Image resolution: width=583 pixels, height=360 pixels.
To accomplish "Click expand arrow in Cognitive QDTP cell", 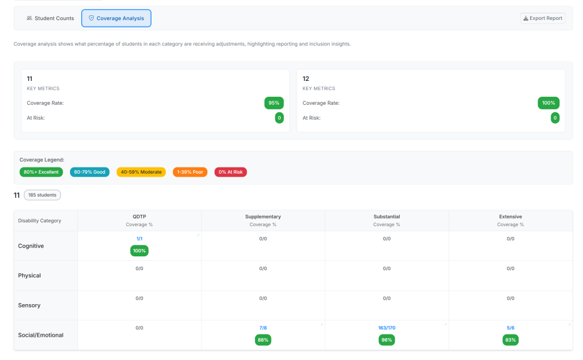I will click(198, 235).
